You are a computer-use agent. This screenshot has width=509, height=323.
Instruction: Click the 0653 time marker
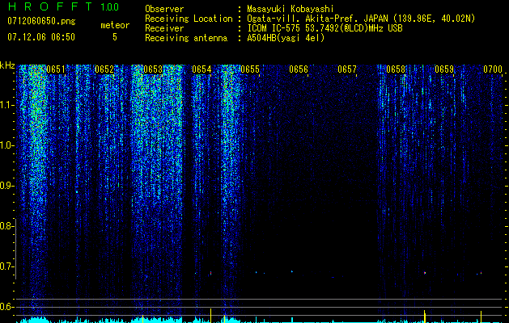click(153, 69)
